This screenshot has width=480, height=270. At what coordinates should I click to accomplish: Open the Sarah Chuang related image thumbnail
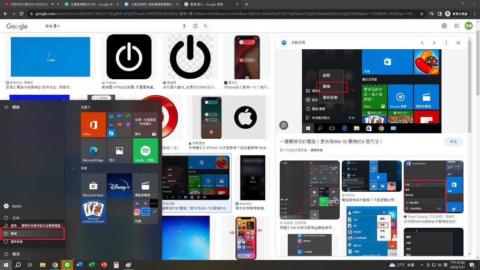tap(434, 187)
